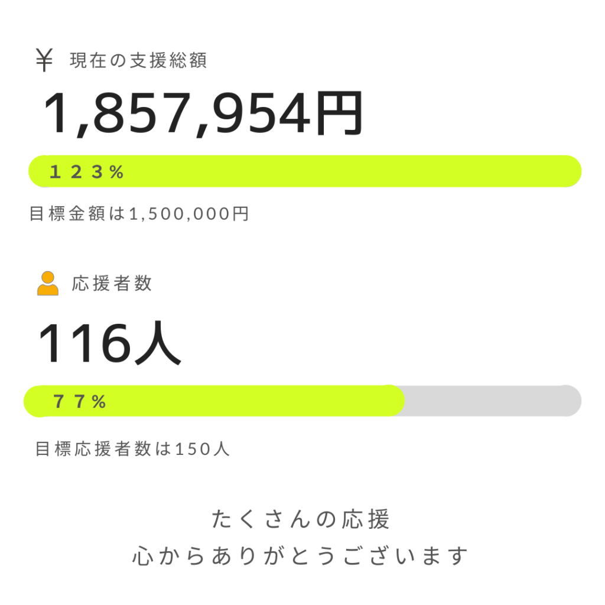Click the 77% label on bar
605x605 pixels.
click(x=80, y=402)
